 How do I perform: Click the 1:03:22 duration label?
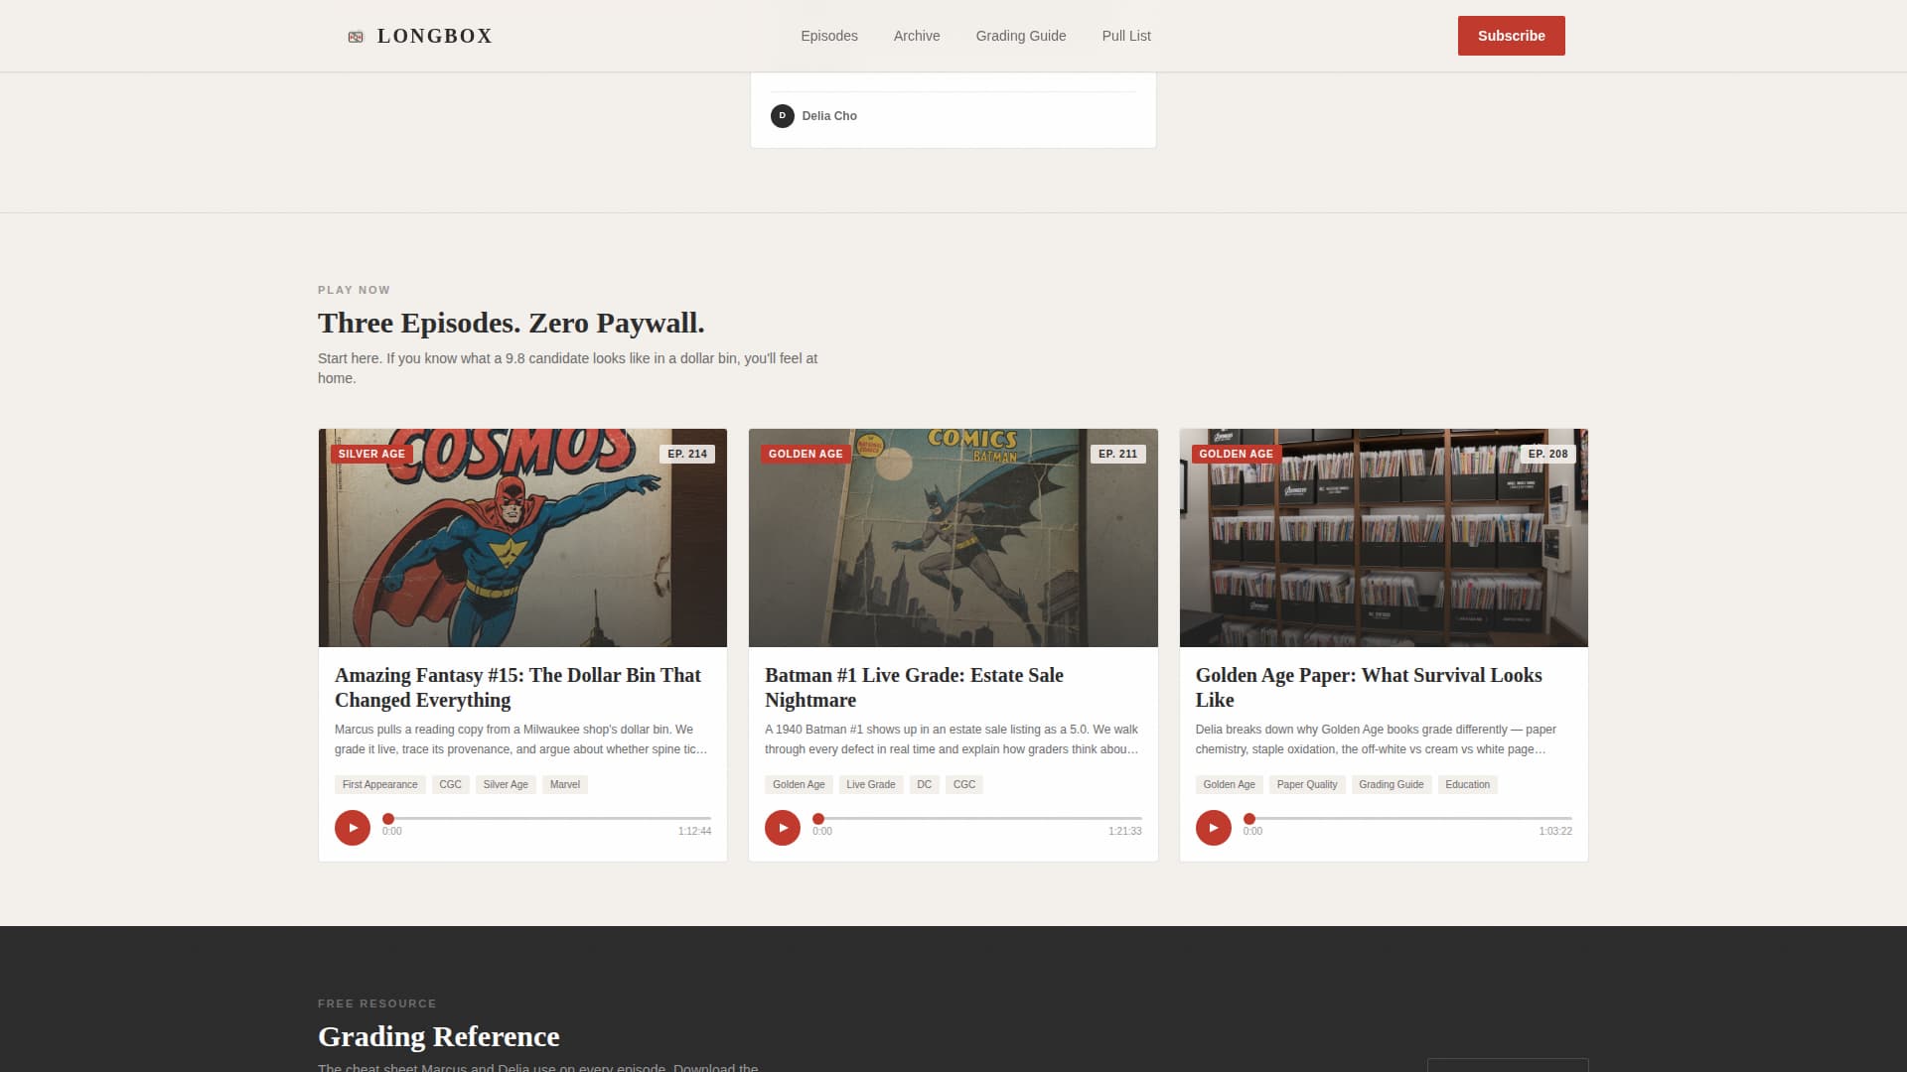coord(1555,832)
